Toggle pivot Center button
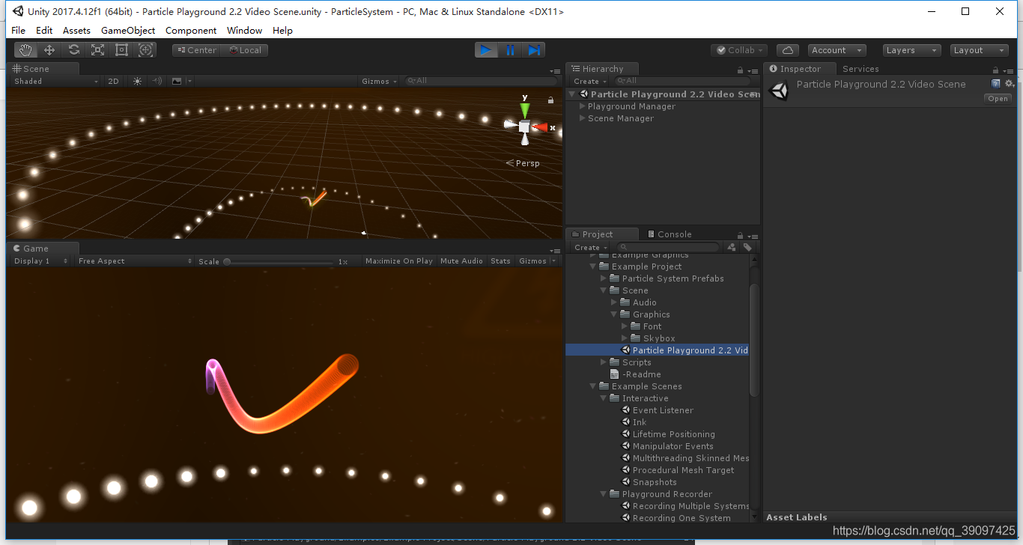The image size is (1023, 545). pos(197,50)
